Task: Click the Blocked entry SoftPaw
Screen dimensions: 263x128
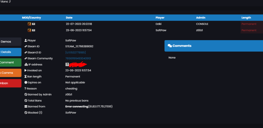Action: (70, 113)
